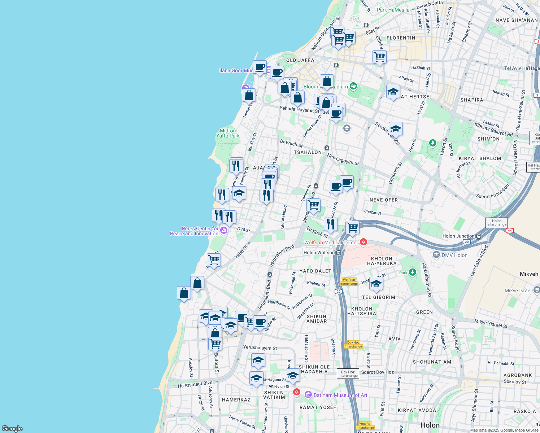Open the shopping cart pin in Florentin
This screenshot has width=540, height=433.
[x=379, y=57]
